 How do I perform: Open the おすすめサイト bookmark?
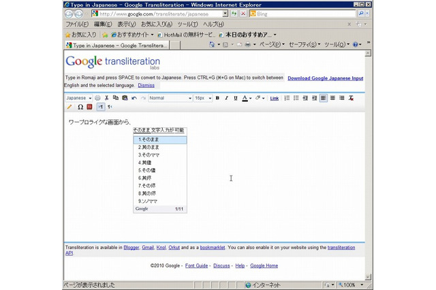tap(132, 35)
